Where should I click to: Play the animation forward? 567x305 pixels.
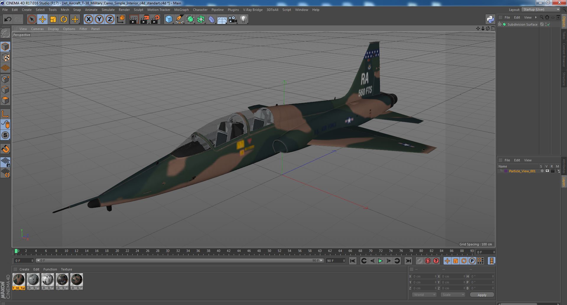click(380, 261)
